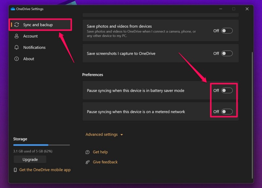Click the Notifications bell icon

click(x=16, y=48)
